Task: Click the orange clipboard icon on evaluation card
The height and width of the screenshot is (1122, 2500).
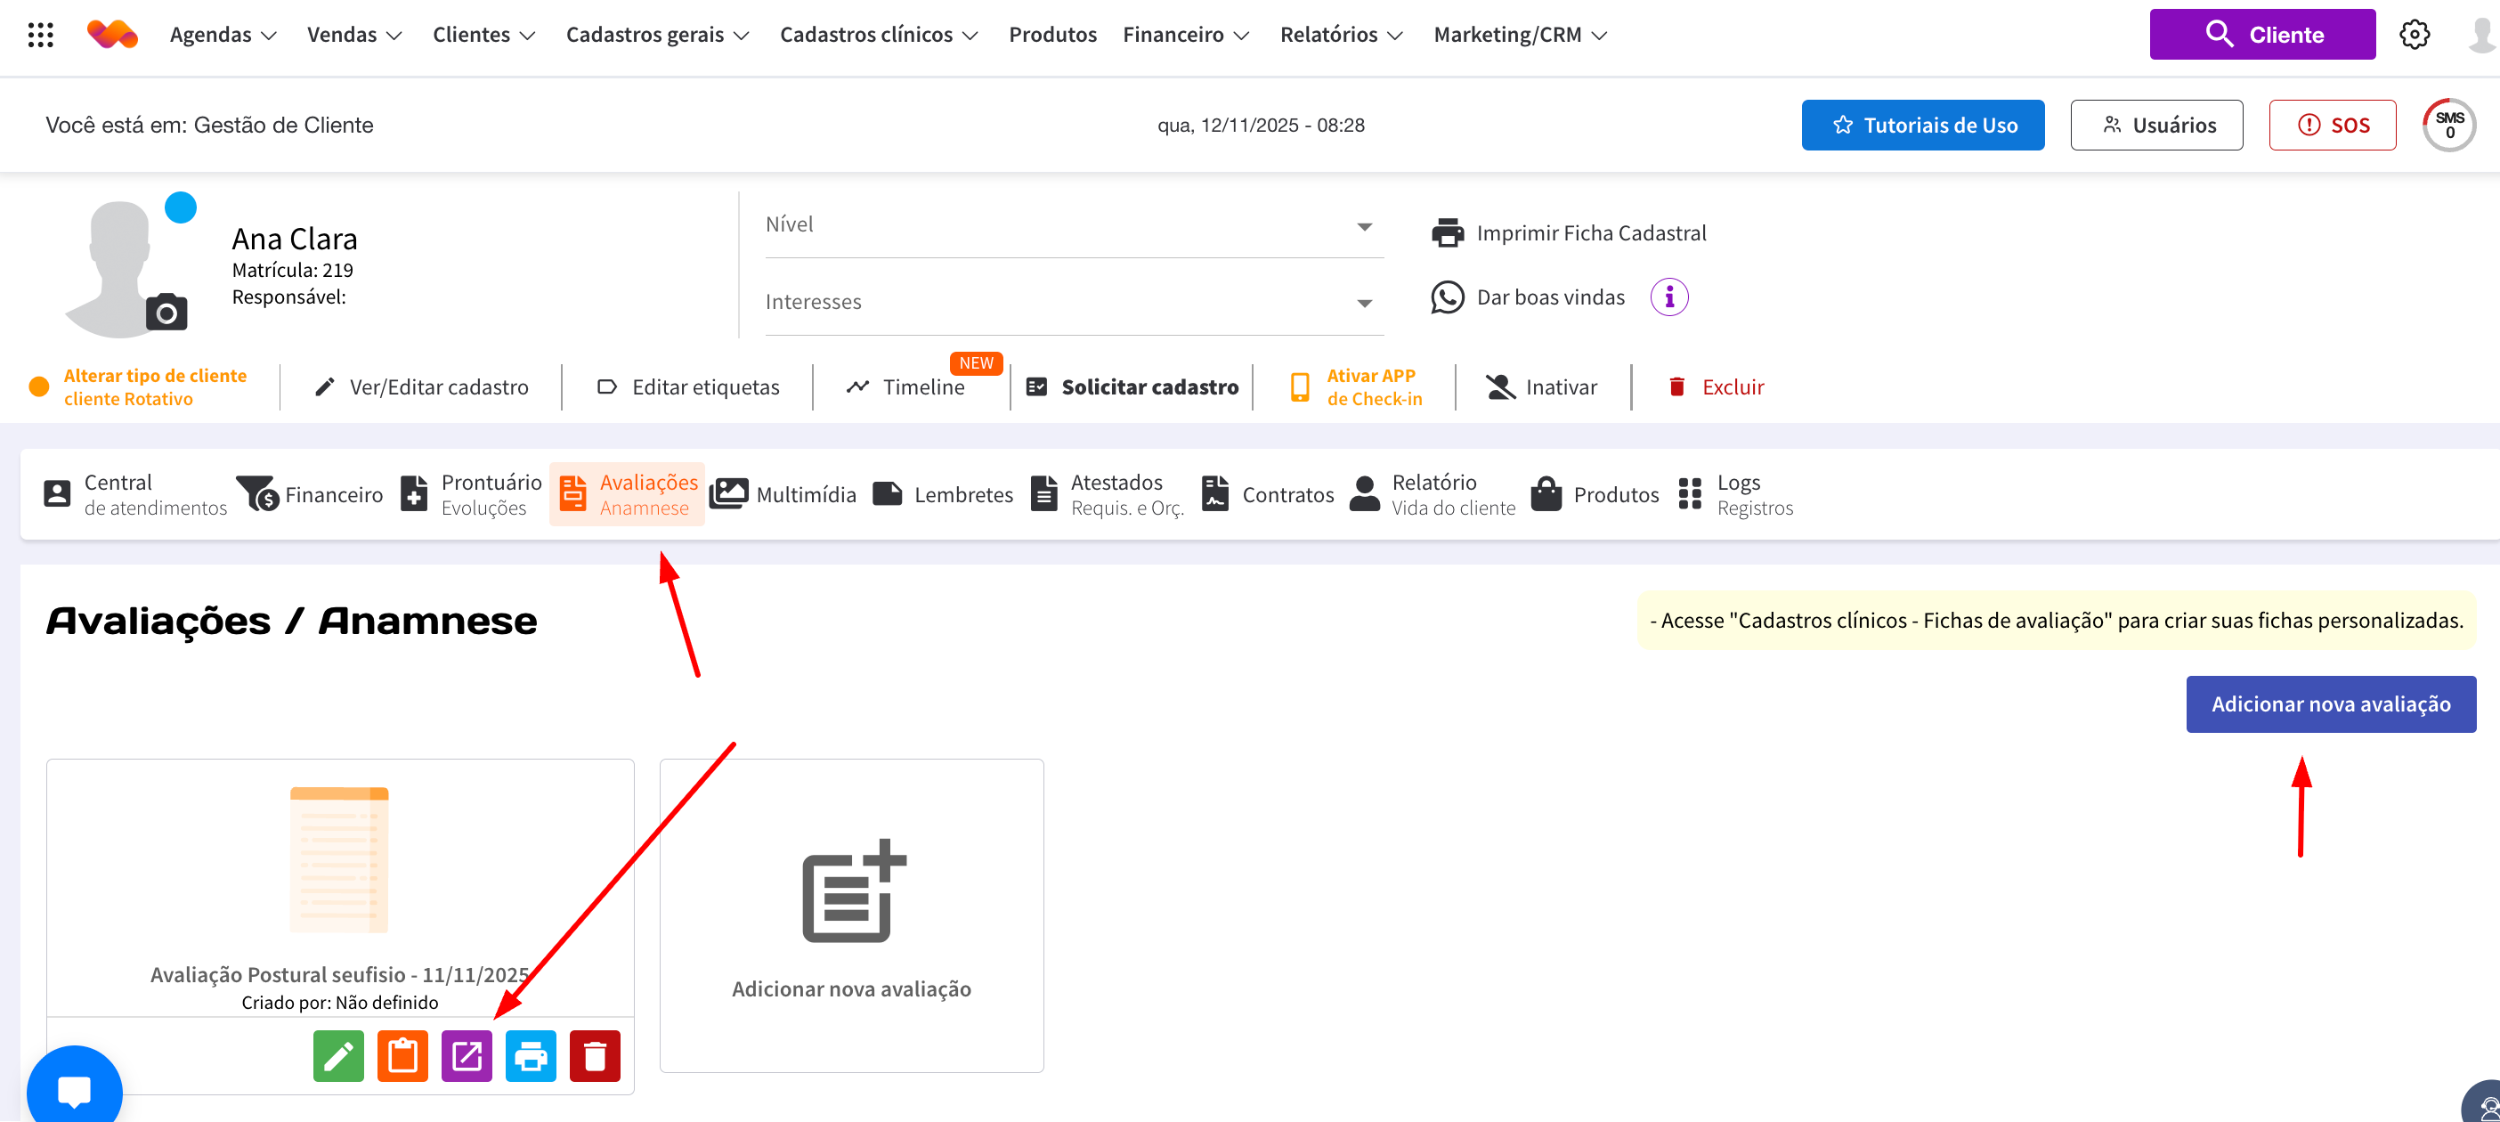Action: (402, 1055)
